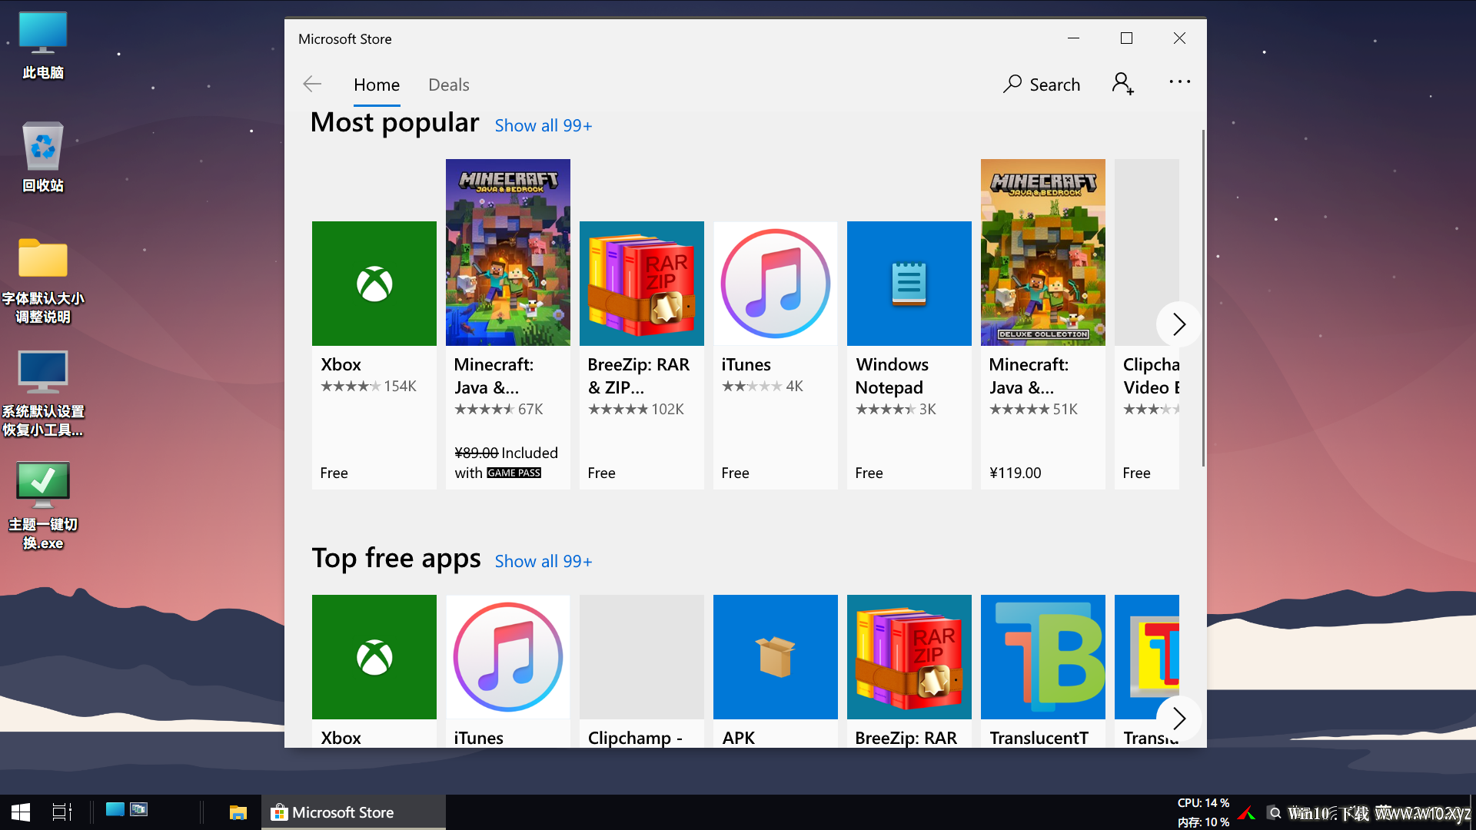This screenshot has height=830, width=1476.
Task: Click the window-switcher quick-launch icon
Action: coord(139,809)
